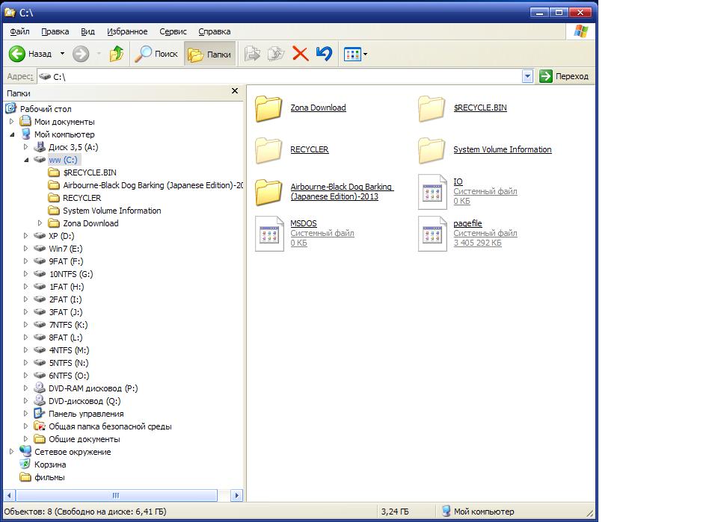The width and height of the screenshot is (718, 522).
Task: Expand the Диск 3,5 (A:) node
Action: click(x=26, y=146)
